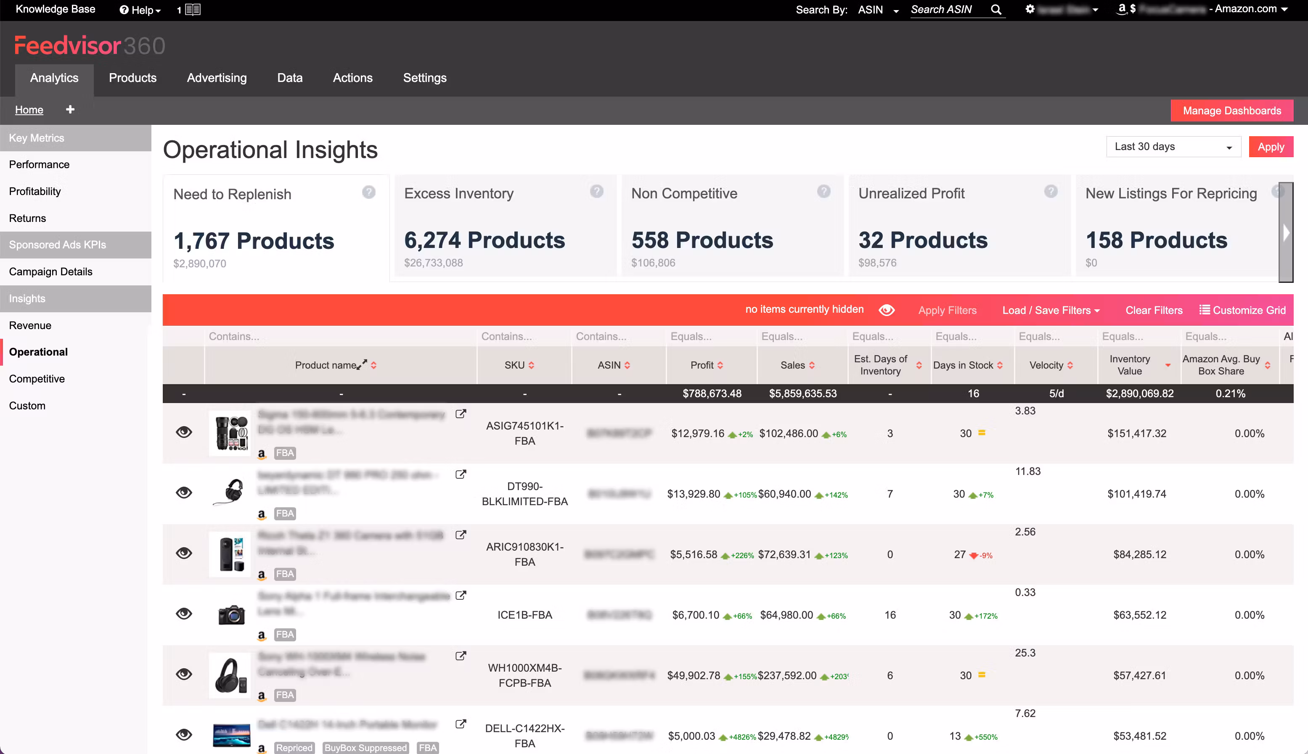Hide the ARIC910830K1-FBA row with eye toggle
1308x754 pixels.
pyautogui.click(x=184, y=553)
